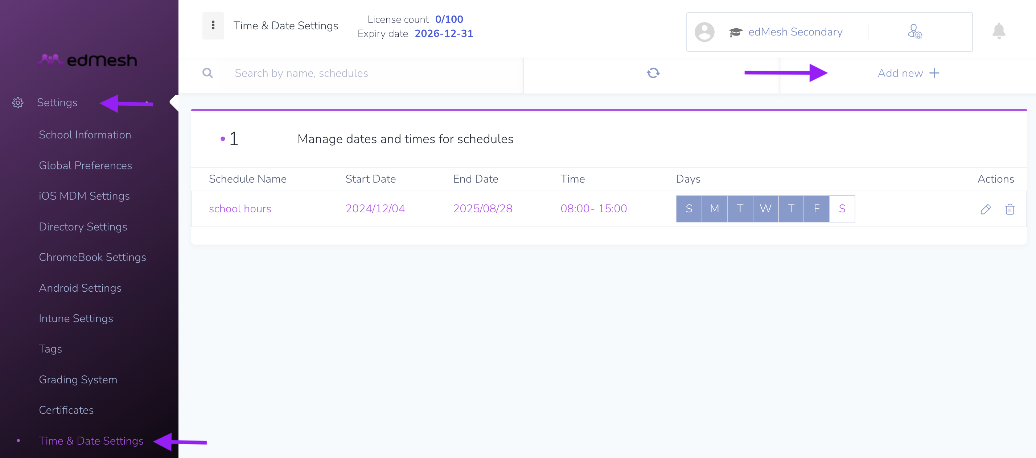Screen dimensions: 1036x458
Task: Toggle the Wednesday day box
Action: (765, 208)
